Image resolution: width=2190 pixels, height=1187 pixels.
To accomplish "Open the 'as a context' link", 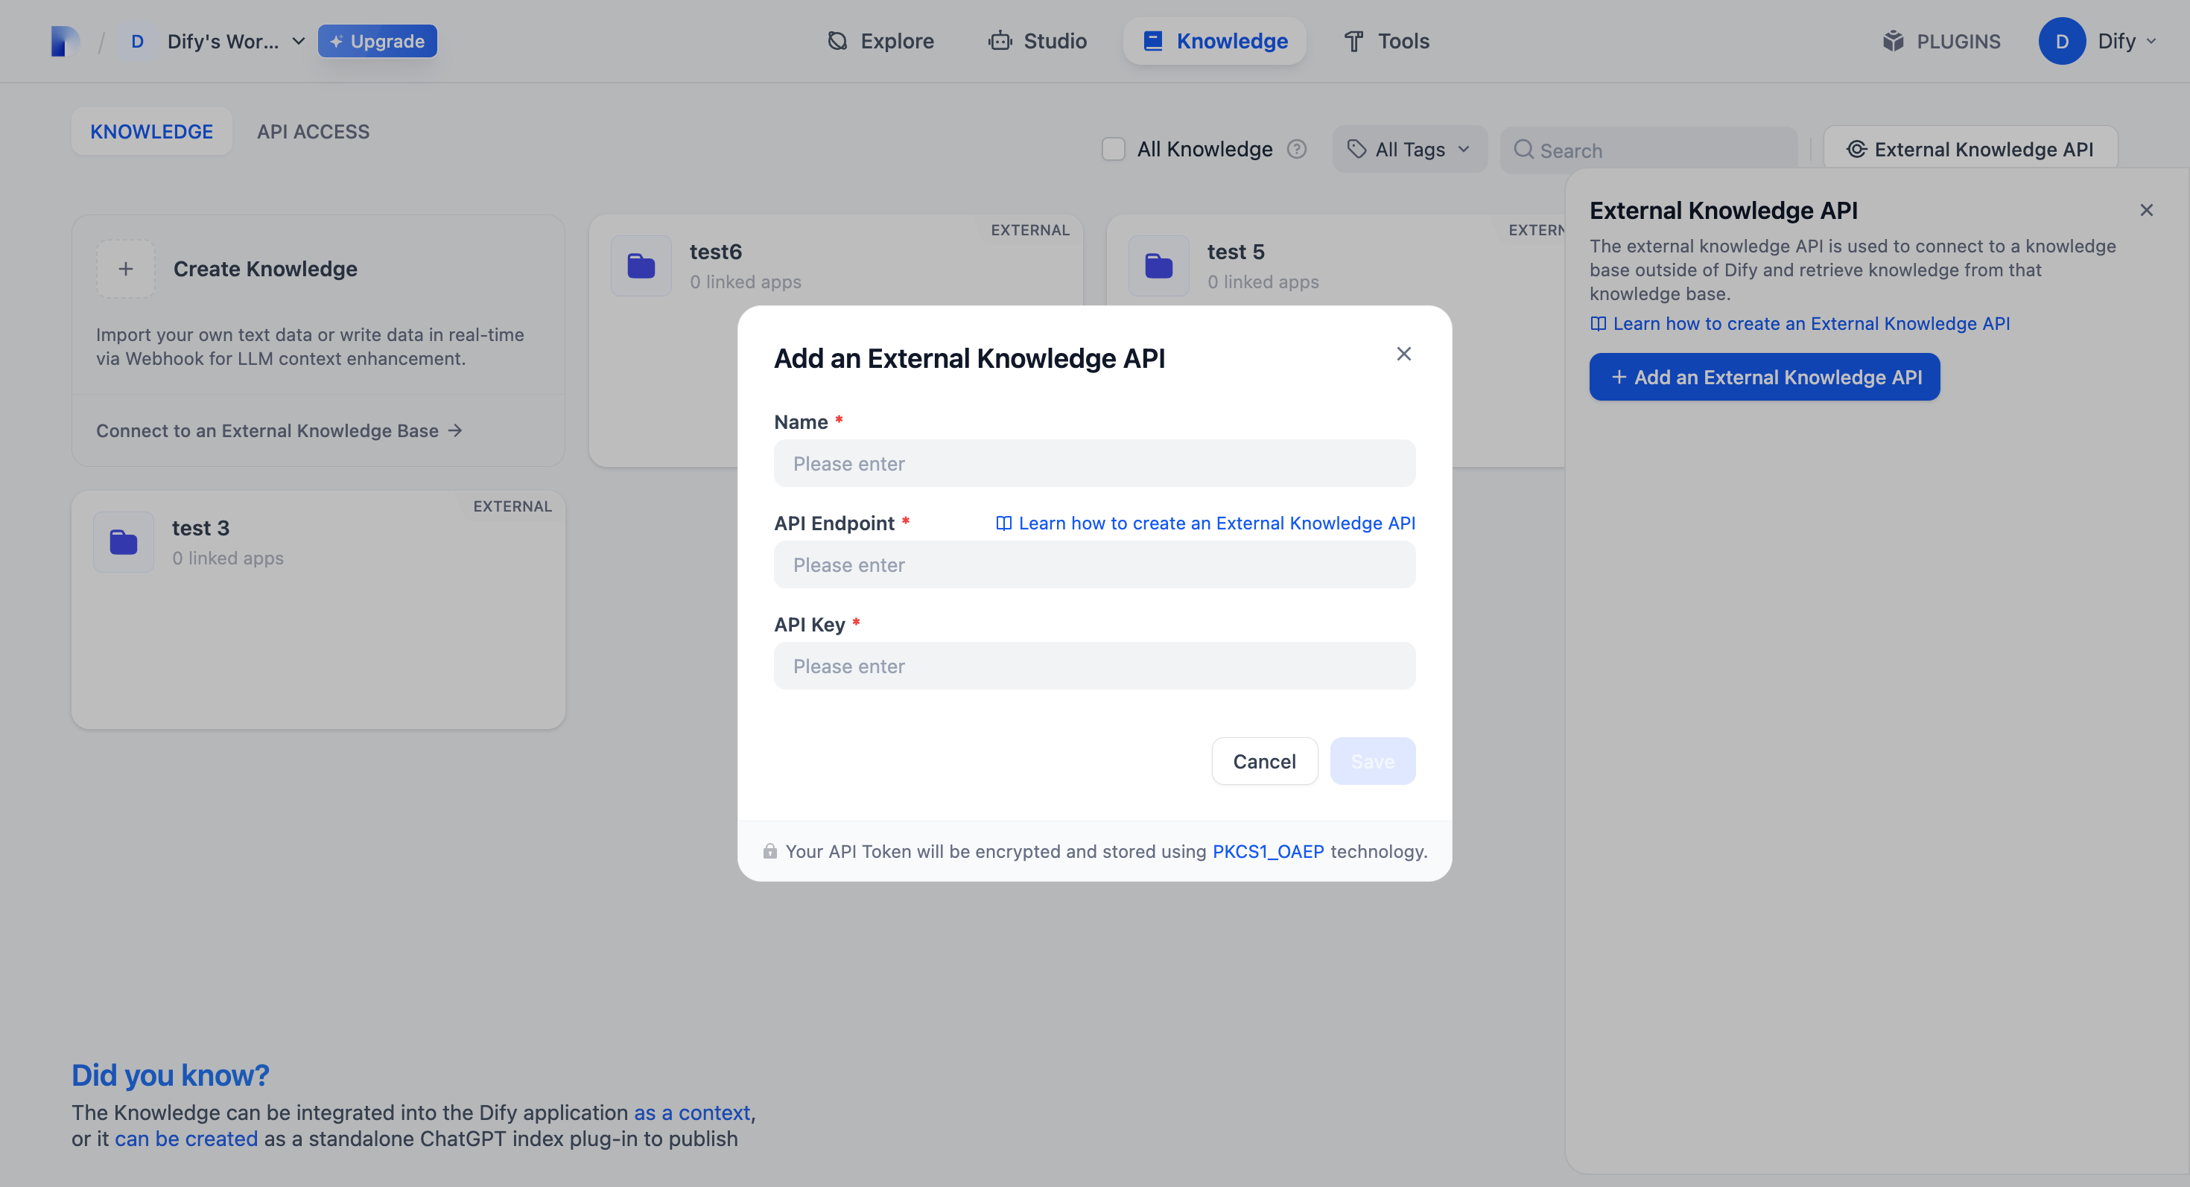I will tap(691, 1113).
